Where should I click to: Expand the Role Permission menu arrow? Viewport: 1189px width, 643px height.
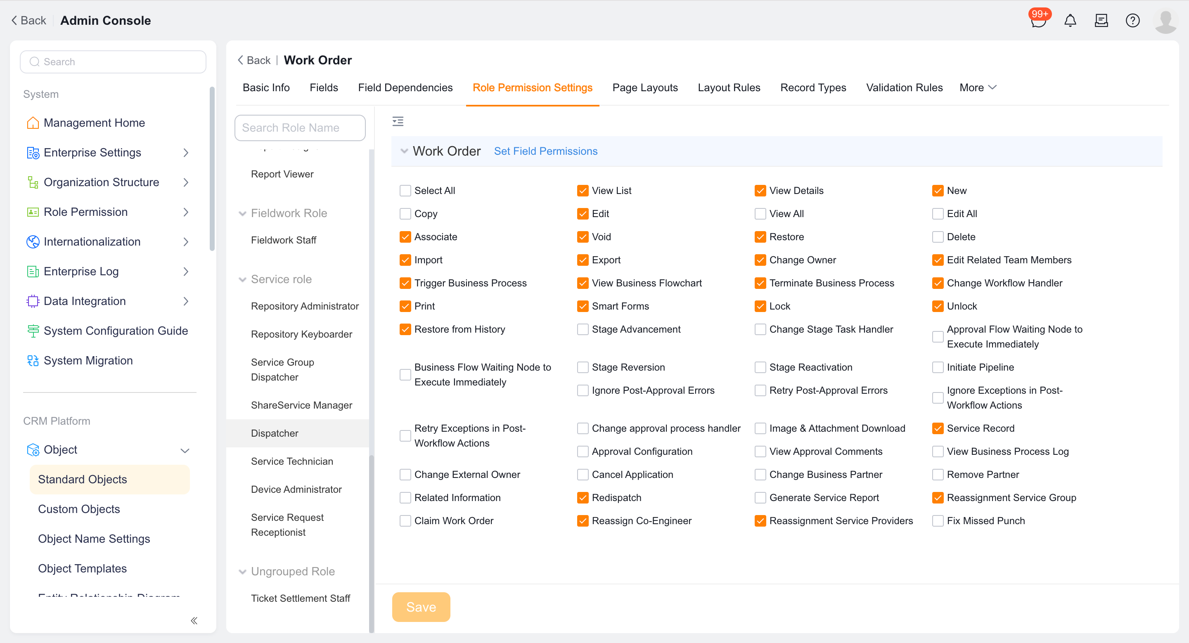186,212
